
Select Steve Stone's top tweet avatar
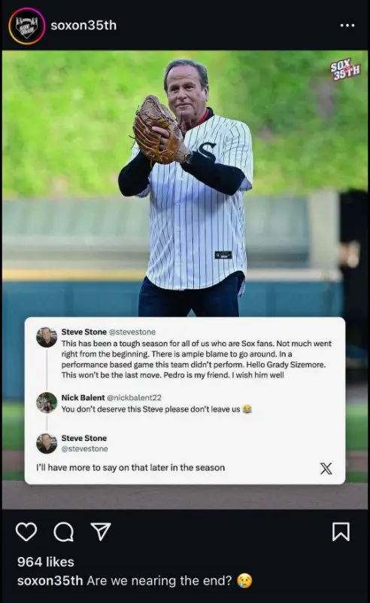coord(47,337)
